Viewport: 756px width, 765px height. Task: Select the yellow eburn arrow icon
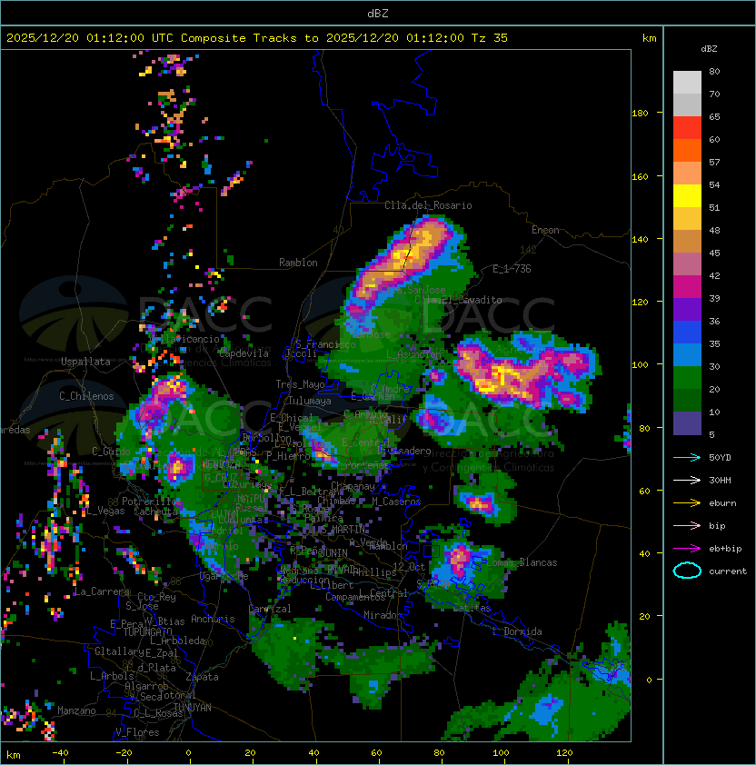(x=687, y=502)
